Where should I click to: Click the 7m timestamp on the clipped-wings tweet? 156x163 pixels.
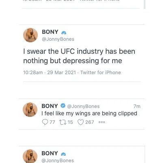pos(137,106)
